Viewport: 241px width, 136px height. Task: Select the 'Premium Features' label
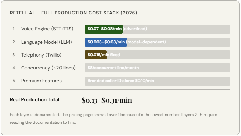click(41, 81)
